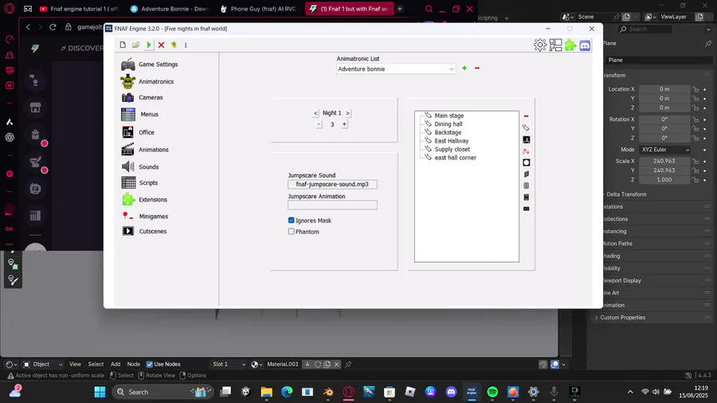Open Rotation Mode XYZ Euler dropdown in Blender
Screen dimensions: 717x403
[x=665, y=150]
